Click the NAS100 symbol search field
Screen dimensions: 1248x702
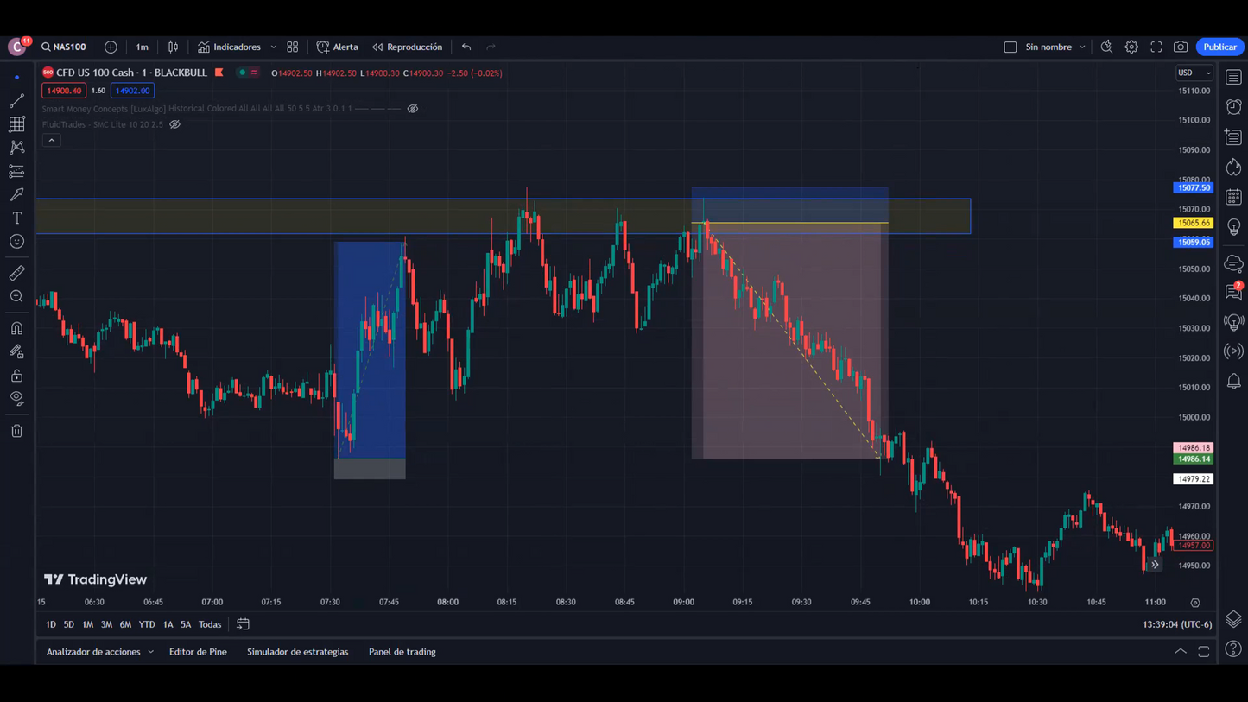click(x=65, y=47)
